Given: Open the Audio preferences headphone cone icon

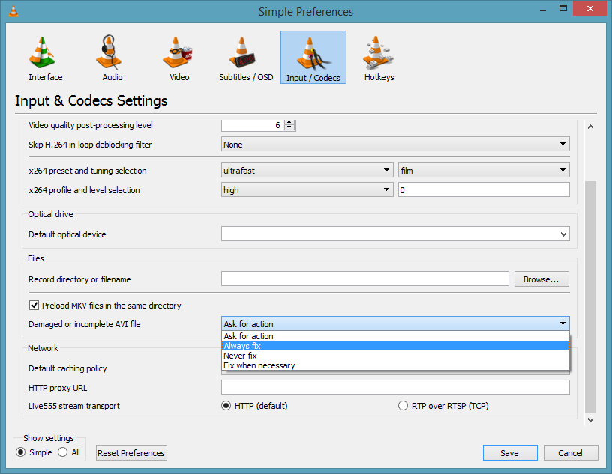Looking at the screenshot, I should 110,53.
